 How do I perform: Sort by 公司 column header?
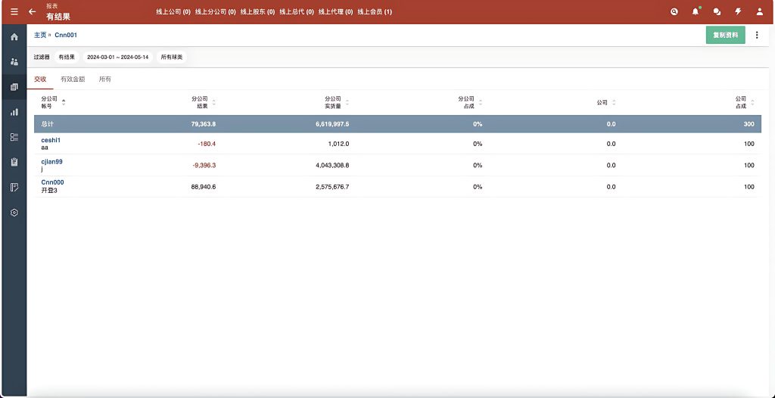point(606,102)
